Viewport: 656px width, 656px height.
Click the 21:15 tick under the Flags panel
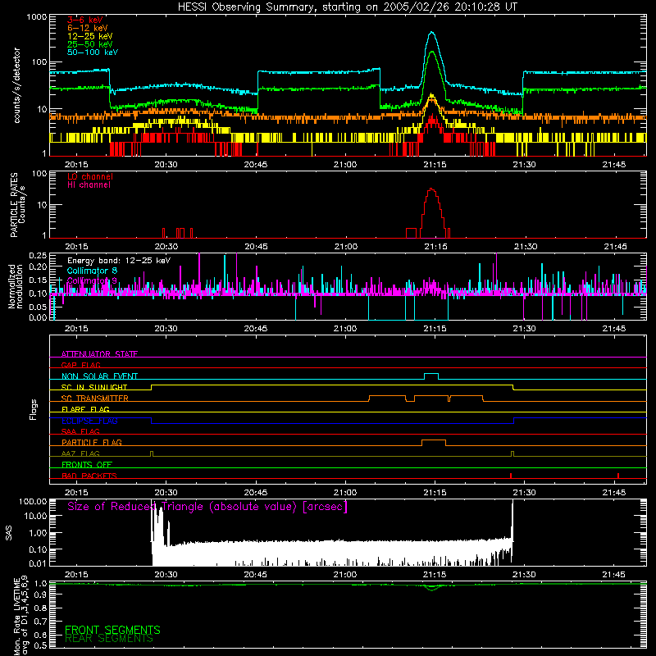pyautogui.click(x=435, y=493)
